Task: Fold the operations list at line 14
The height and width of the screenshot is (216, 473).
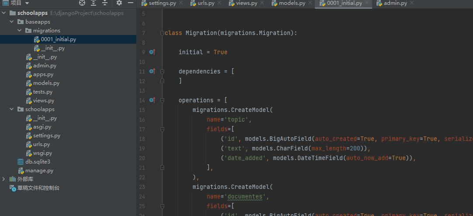Action: coord(162,100)
